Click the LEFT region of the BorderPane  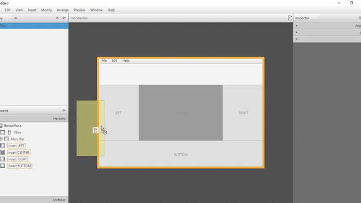[119, 112]
